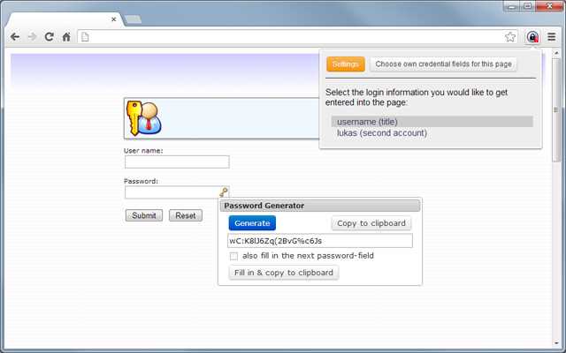
Task: Click the browser forward arrow
Action: pos(32,37)
